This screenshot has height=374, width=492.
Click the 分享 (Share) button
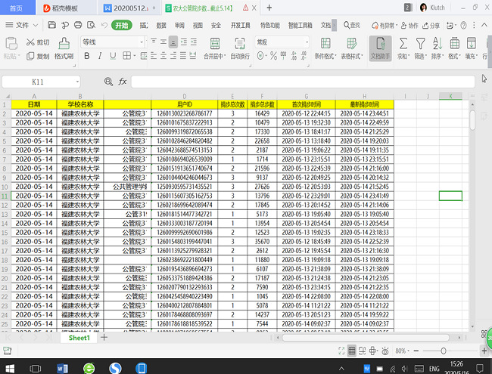432,25
